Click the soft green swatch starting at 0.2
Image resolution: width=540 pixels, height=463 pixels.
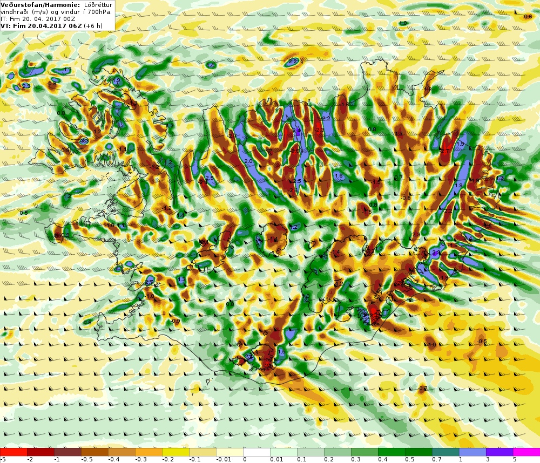(x=337, y=452)
